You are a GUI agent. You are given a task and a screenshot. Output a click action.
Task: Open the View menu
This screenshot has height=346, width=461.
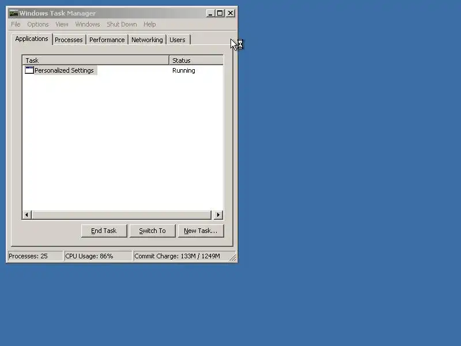(62, 24)
